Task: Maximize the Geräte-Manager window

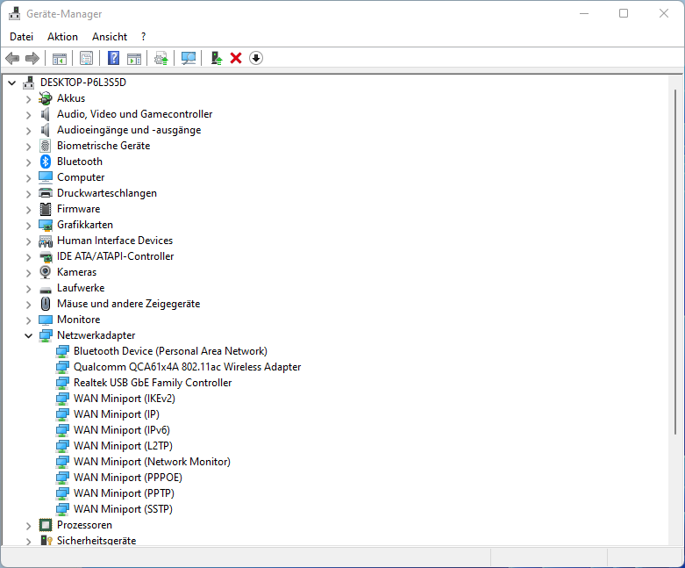Action: click(x=624, y=13)
